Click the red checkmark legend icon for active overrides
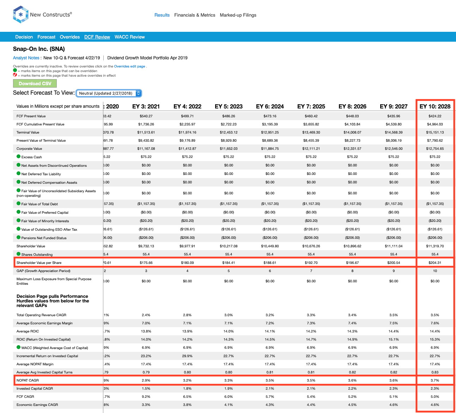This screenshot has height=413, width=456. coord(15,75)
